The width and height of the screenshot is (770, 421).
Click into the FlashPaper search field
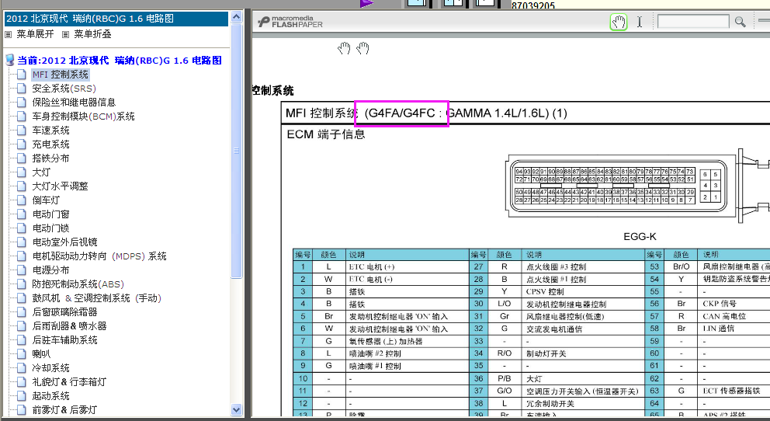pyautogui.click(x=693, y=21)
